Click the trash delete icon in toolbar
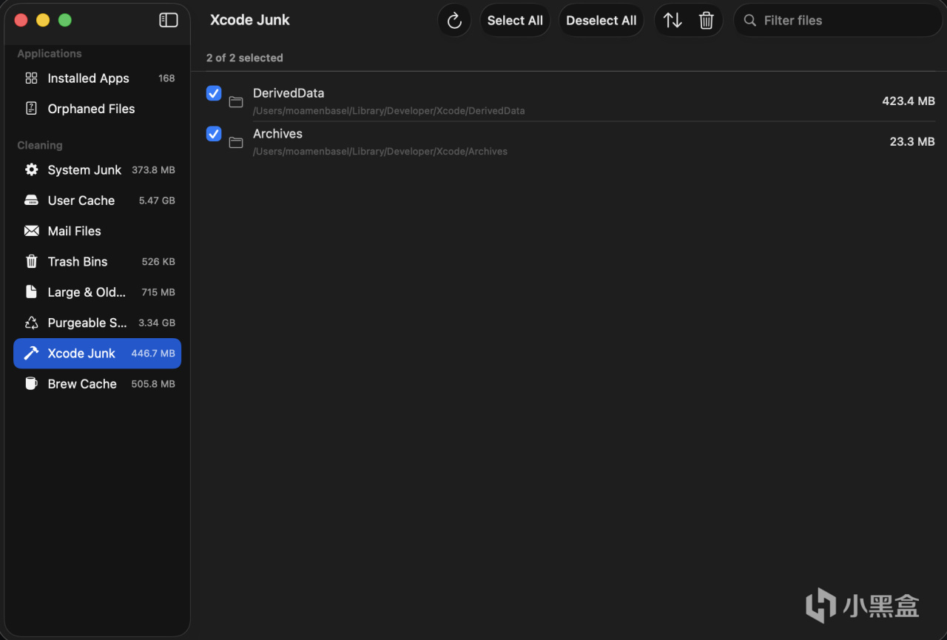This screenshot has height=640, width=947. click(x=707, y=21)
